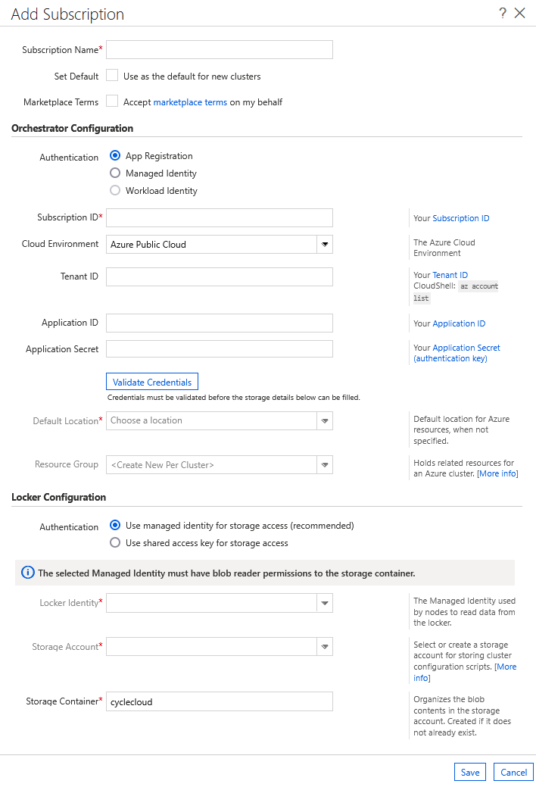The width and height of the screenshot is (536, 787).
Task: Expand the Locker Identity dropdown
Action: [325, 602]
